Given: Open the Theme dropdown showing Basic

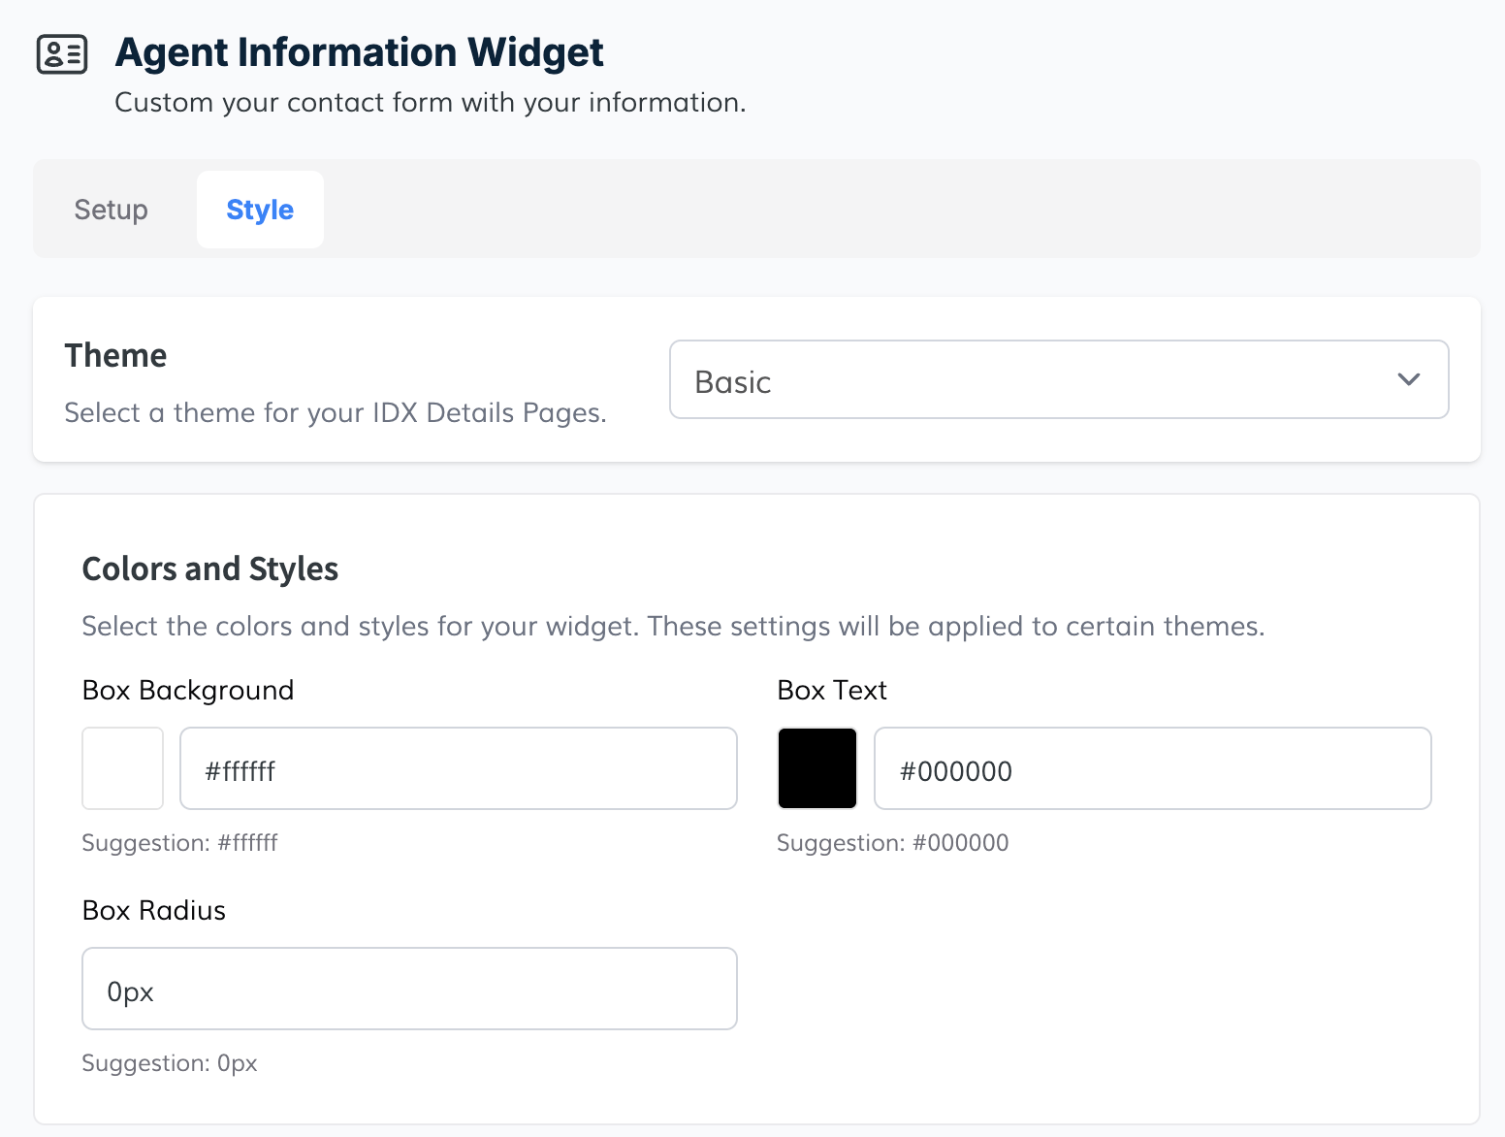Looking at the screenshot, I should pyautogui.click(x=1058, y=380).
